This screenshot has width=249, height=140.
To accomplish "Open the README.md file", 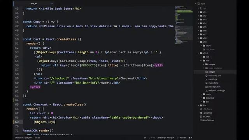I will click(x=209, y=120).
